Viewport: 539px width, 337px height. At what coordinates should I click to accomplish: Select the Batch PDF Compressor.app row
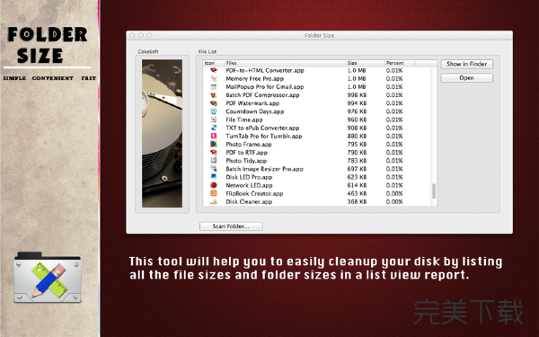click(317, 95)
